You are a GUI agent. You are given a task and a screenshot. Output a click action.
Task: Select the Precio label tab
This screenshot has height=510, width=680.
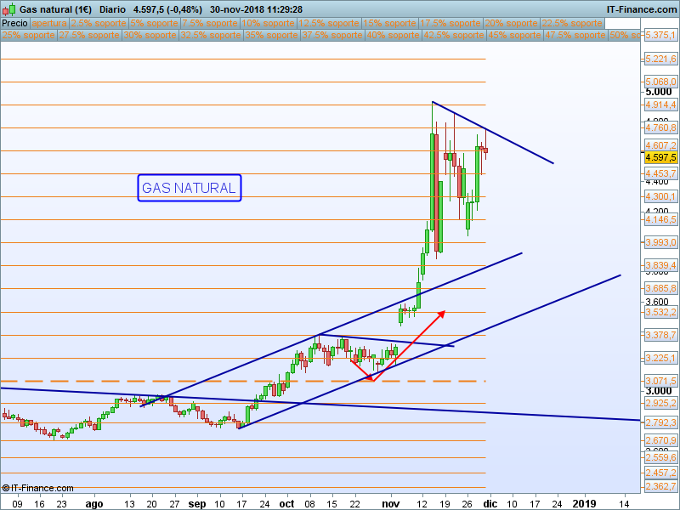pyautogui.click(x=14, y=24)
